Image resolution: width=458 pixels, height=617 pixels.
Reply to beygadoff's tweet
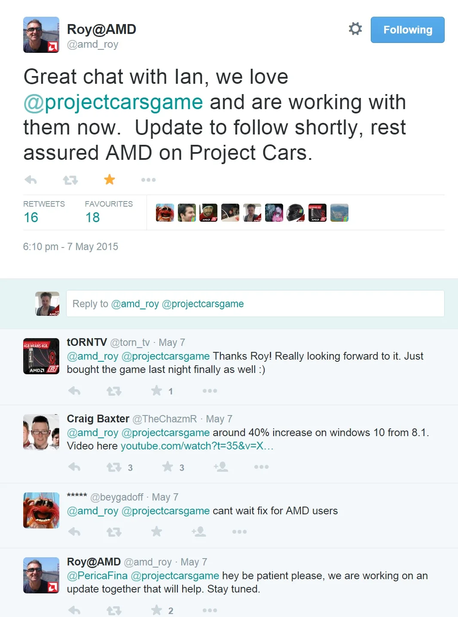74,532
